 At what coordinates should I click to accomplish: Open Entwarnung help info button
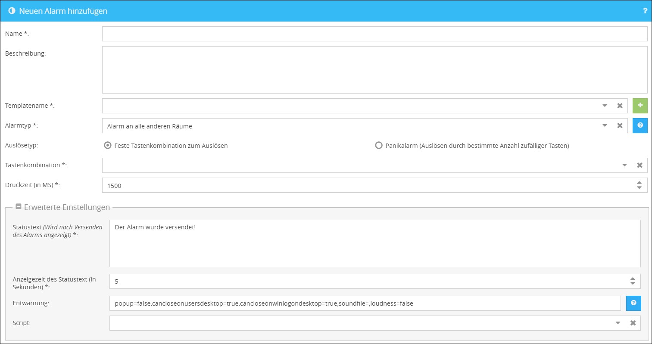(x=633, y=303)
